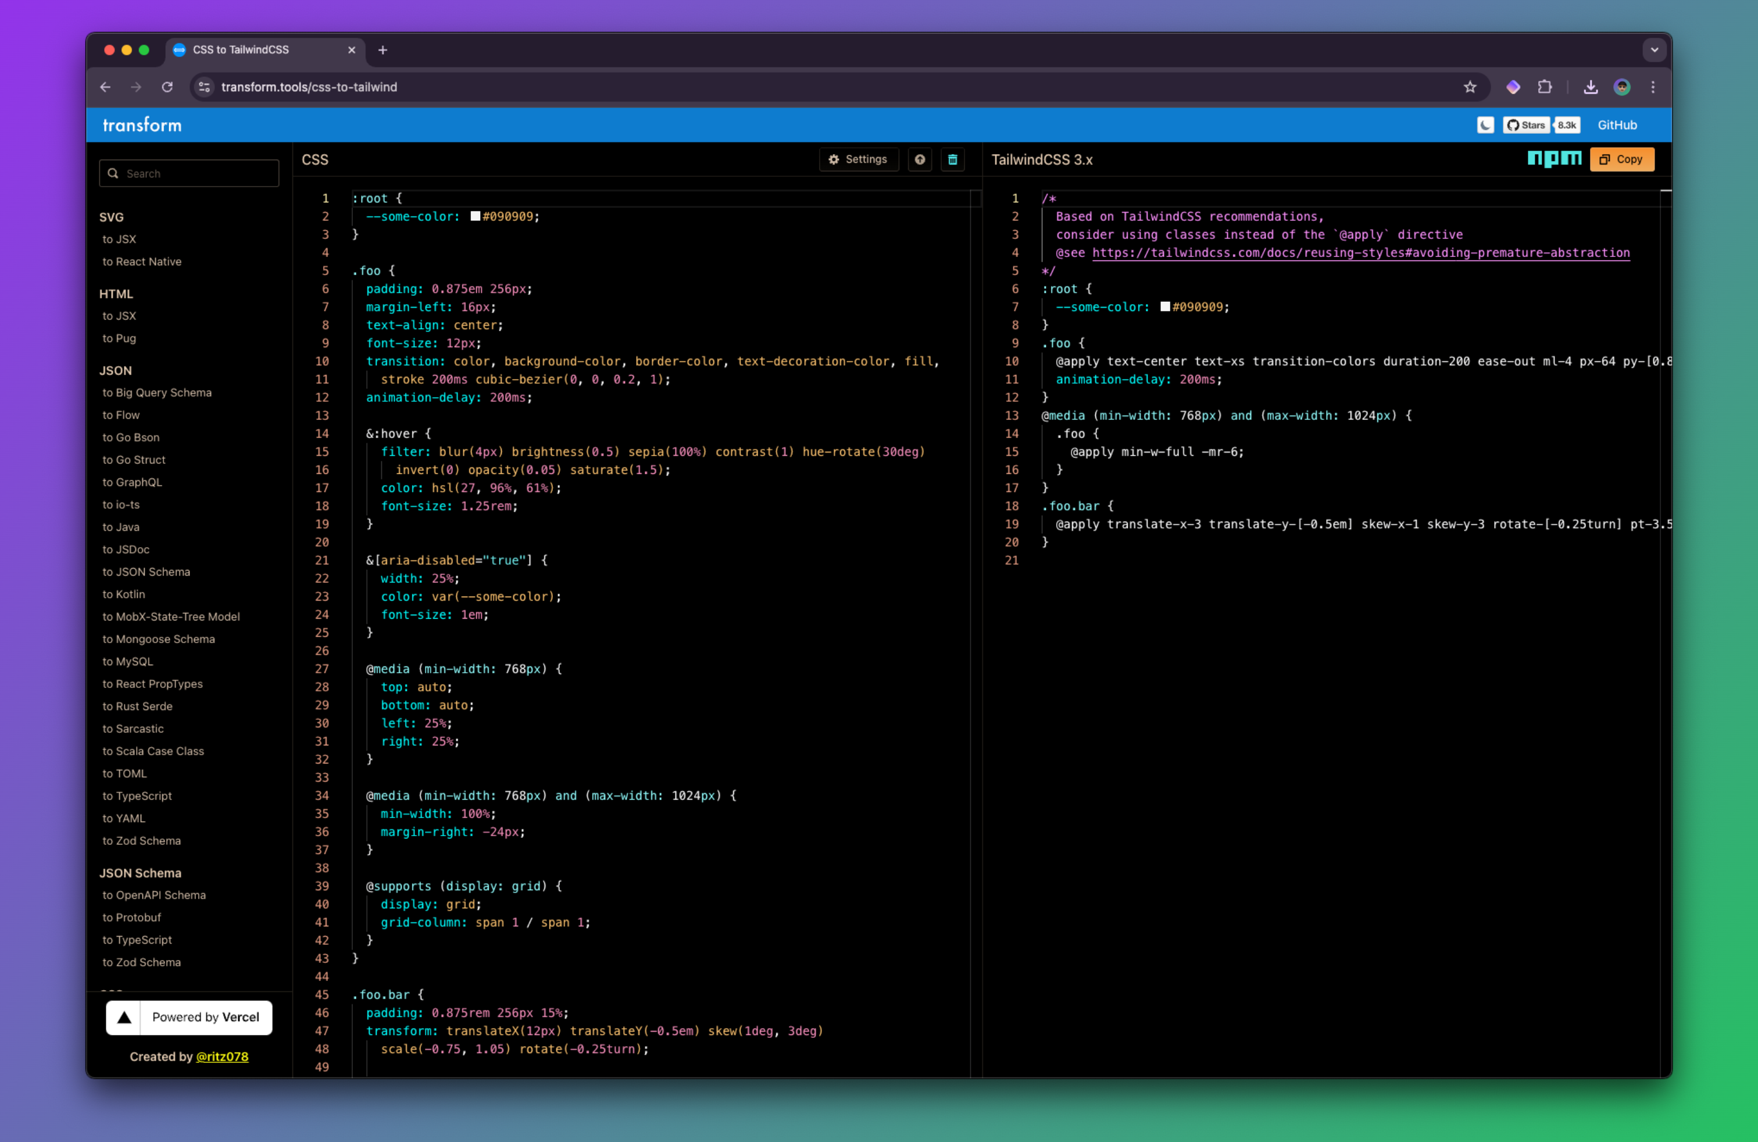Focus the sidebar Search field
The width and height of the screenshot is (1758, 1142).
tap(189, 174)
